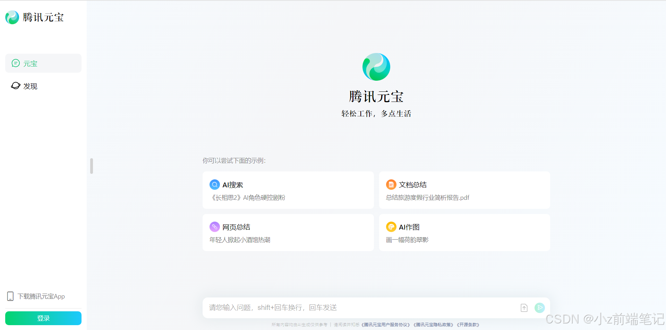Open 腾讯元宝用户服务协议 link
The width and height of the screenshot is (666, 330).
[386, 325]
